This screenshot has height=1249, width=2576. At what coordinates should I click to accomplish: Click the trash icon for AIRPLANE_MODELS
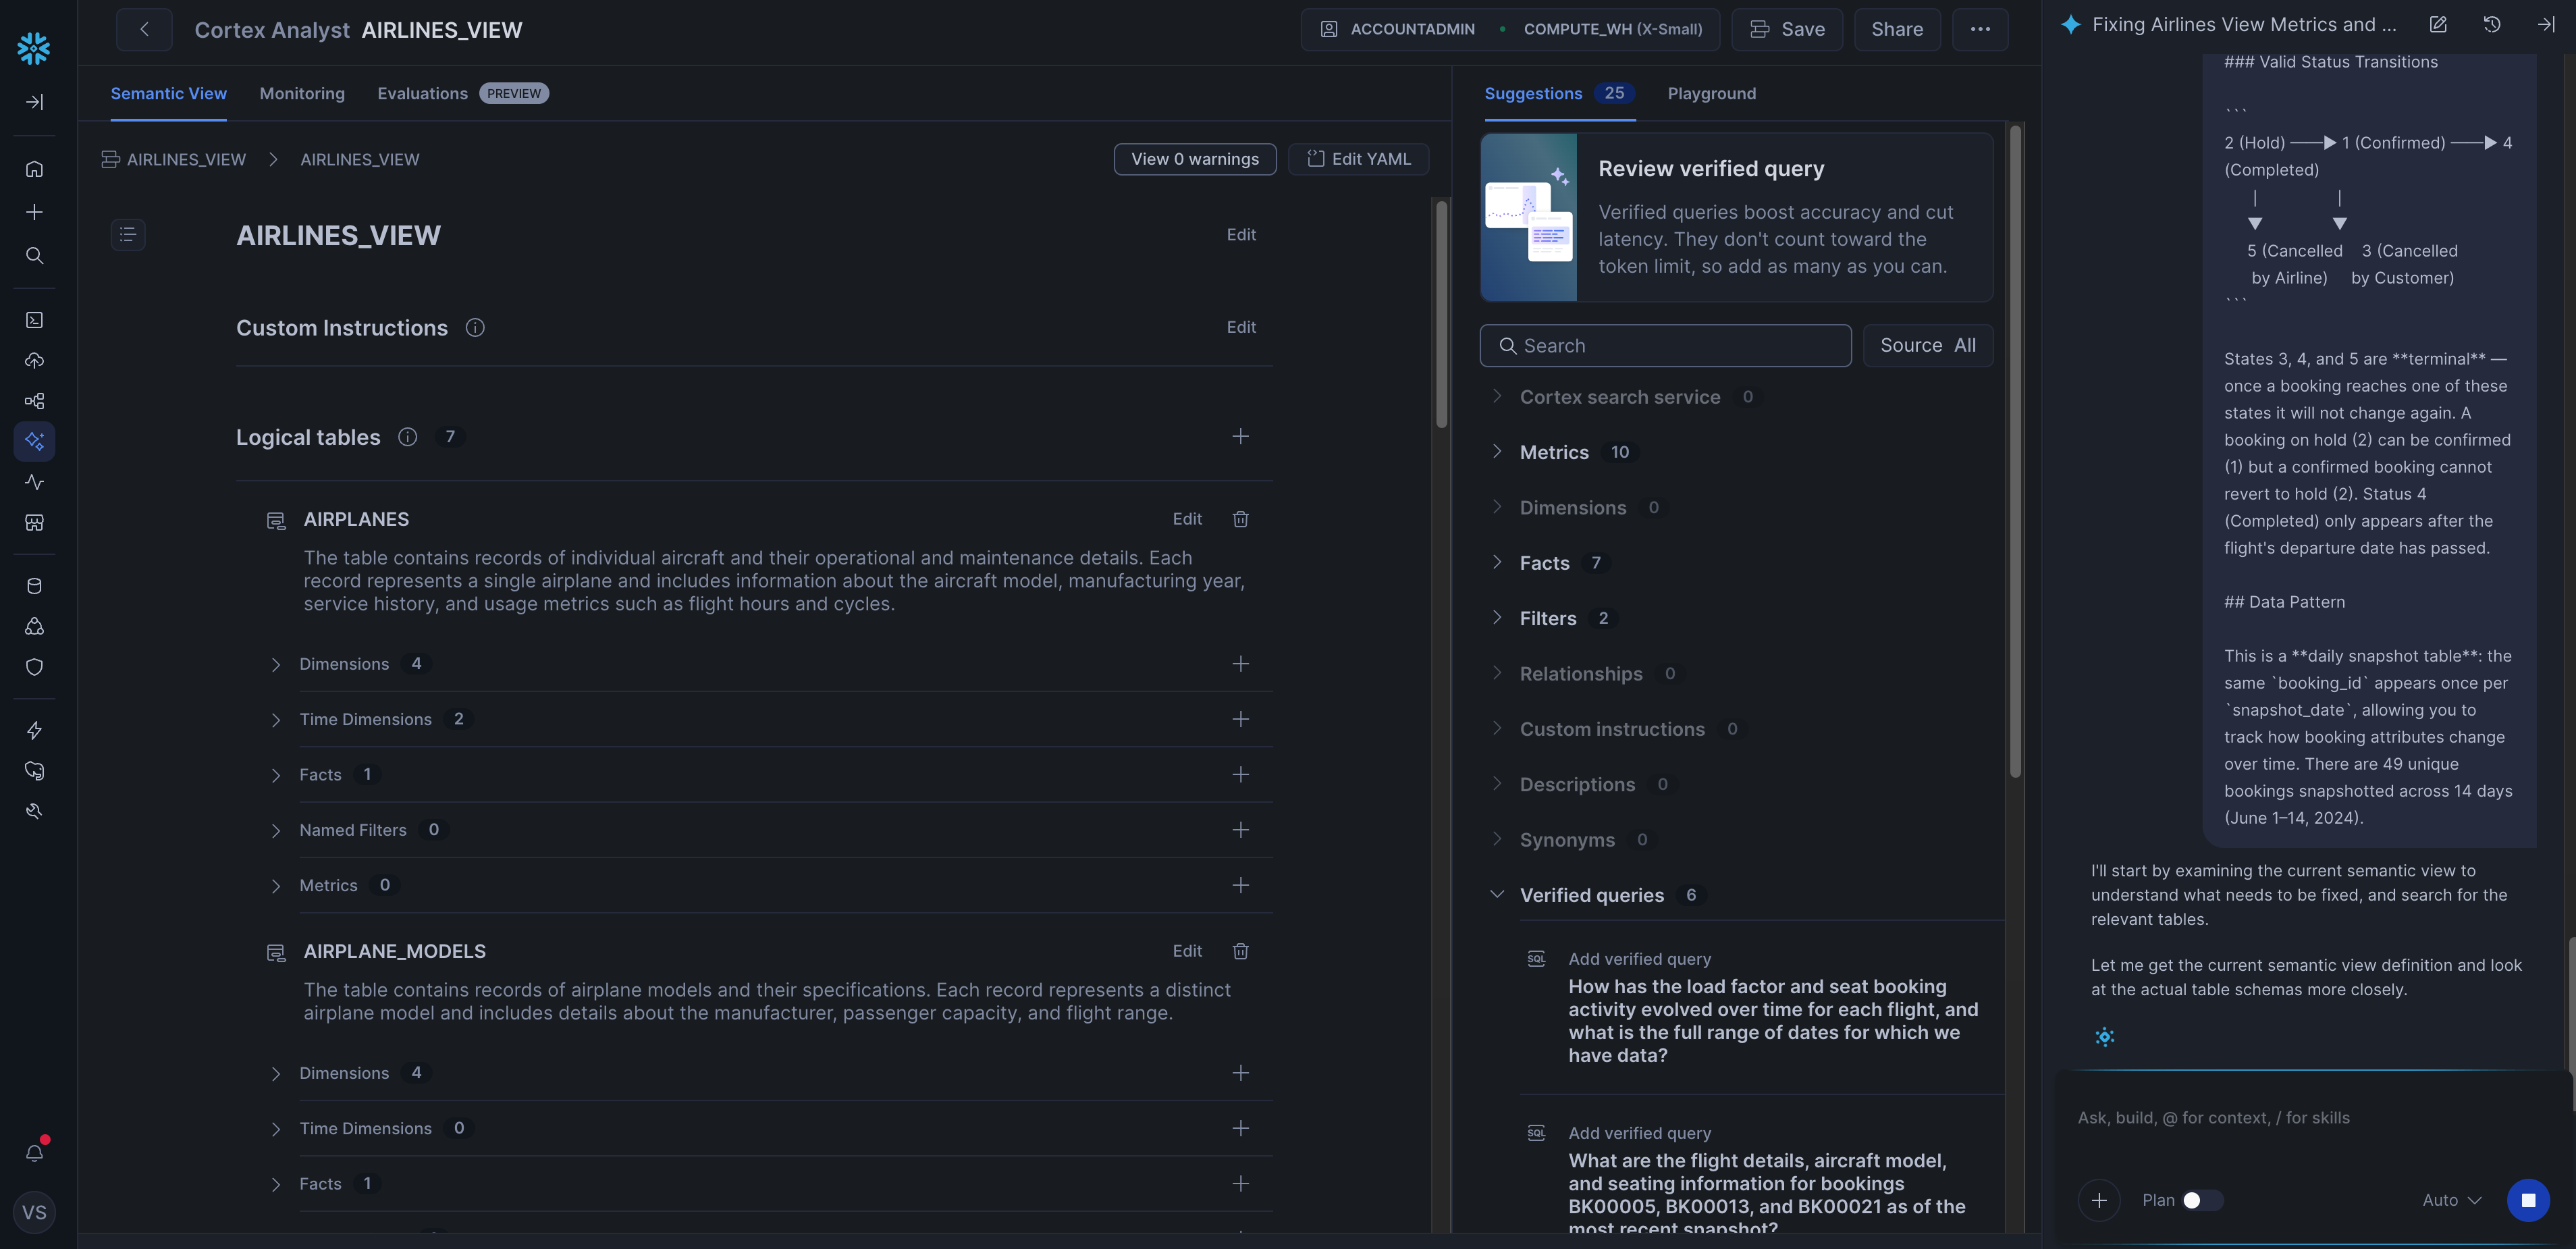point(1240,951)
